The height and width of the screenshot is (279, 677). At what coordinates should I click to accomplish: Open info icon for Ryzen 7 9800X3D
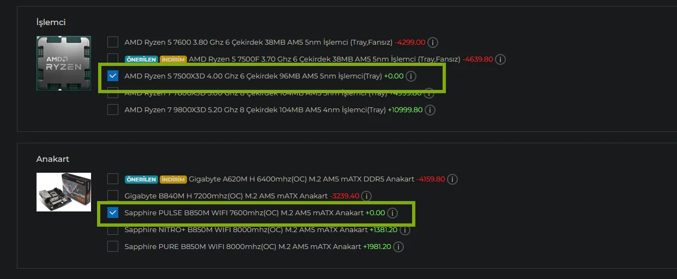430,110
